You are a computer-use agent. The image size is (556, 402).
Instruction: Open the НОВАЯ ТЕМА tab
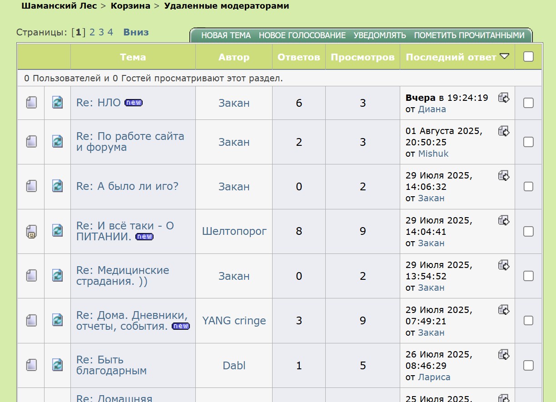(226, 35)
